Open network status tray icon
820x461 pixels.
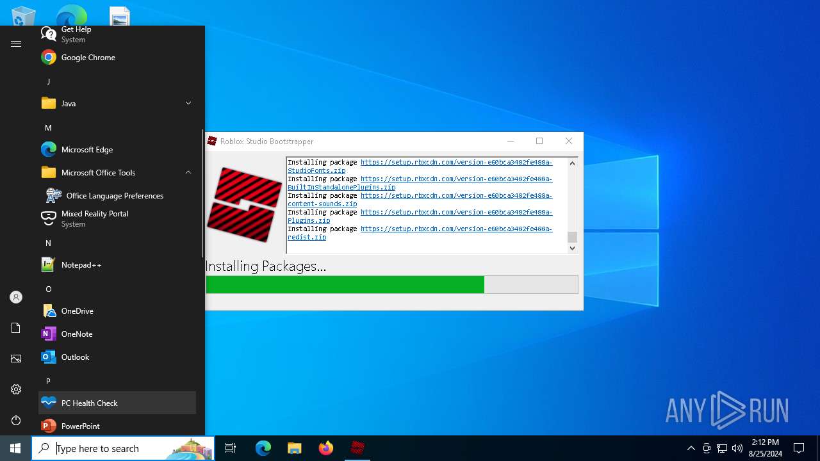click(722, 448)
